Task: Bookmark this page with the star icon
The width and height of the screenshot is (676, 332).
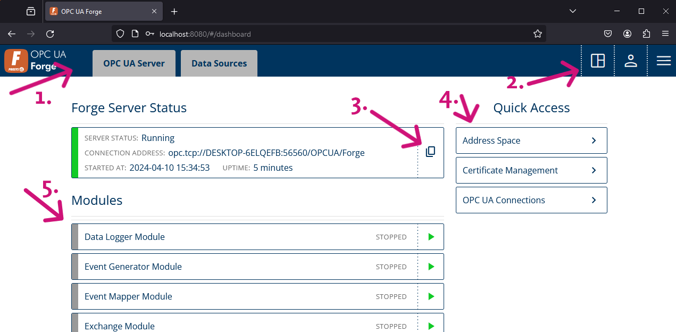Action: tap(538, 34)
